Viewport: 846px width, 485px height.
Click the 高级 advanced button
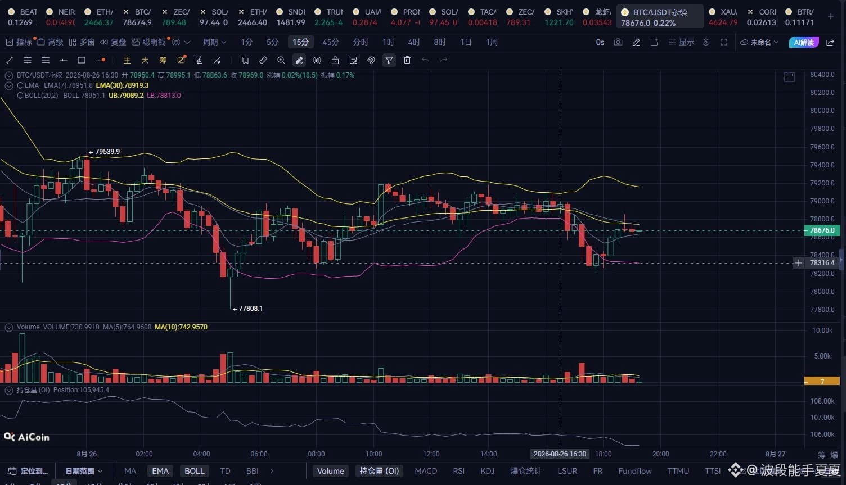[50, 42]
